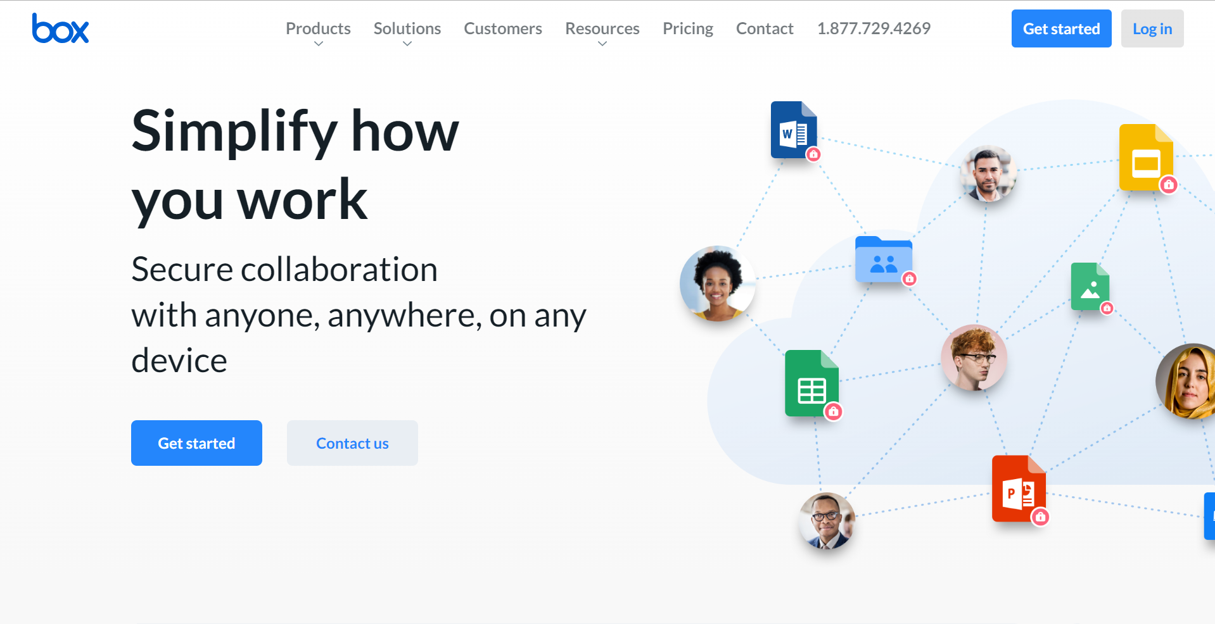Expand the Products chevron
1215x624 pixels.
319,44
